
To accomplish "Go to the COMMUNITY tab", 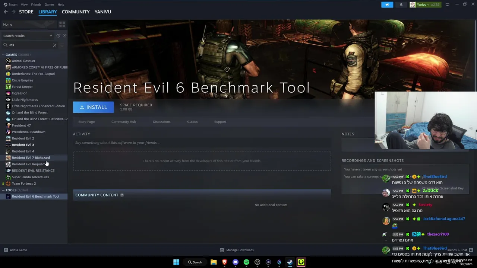I will [76, 12].
